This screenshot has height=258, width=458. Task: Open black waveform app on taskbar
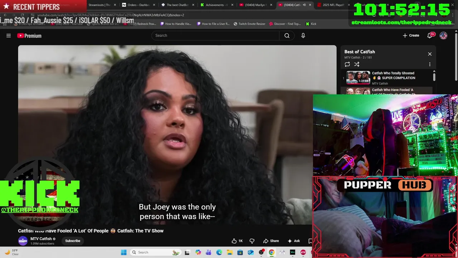(x=293, y=252)
